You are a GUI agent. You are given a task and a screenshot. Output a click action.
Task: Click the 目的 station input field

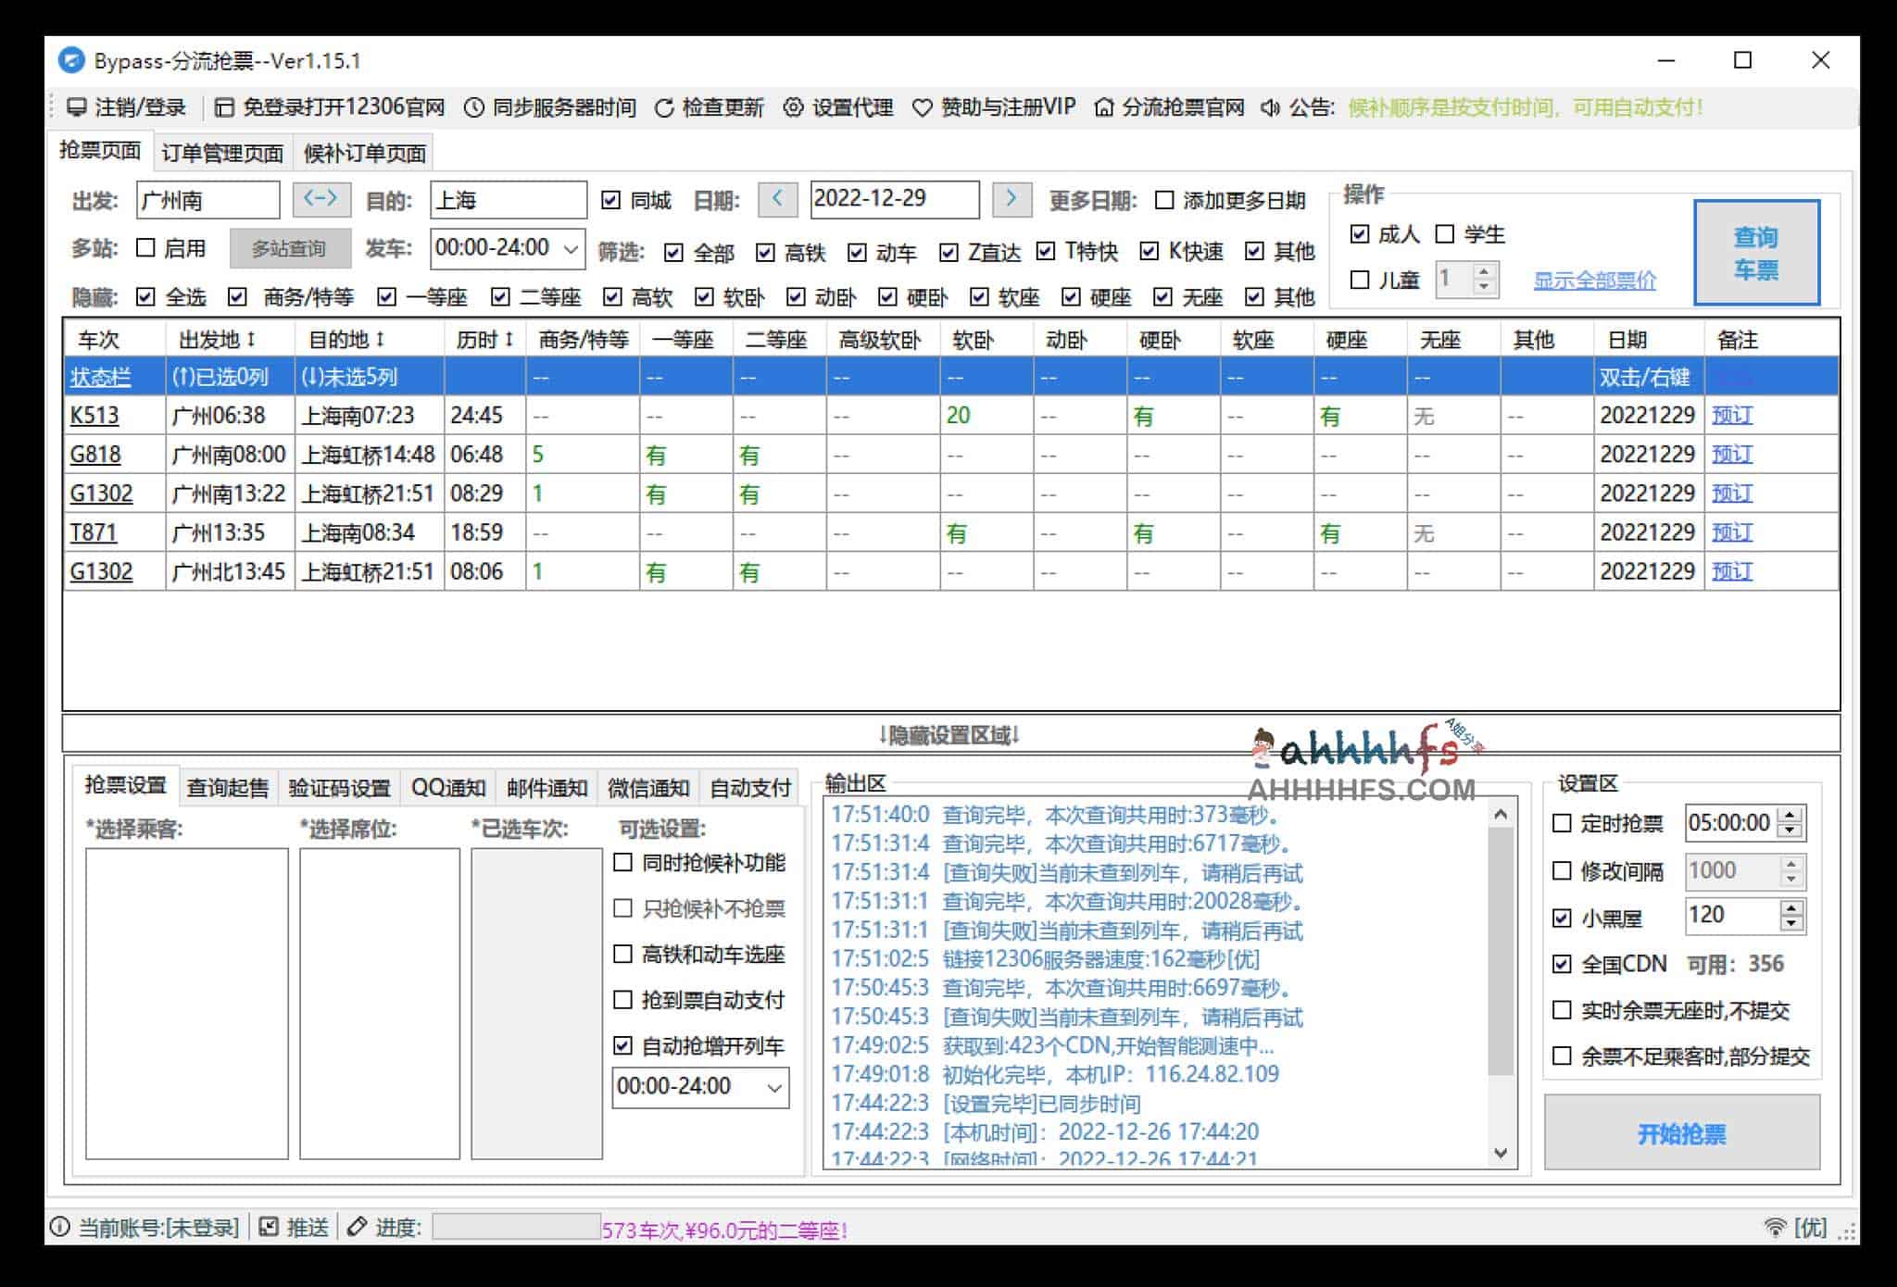coord(509,200)
